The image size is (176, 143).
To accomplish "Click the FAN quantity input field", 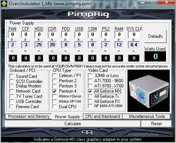I will (13, 34).
